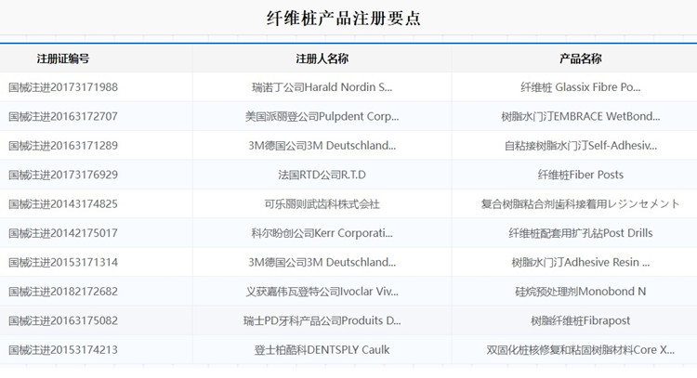
Task: Select the DENTSPLY Caulk registrant cell
Action: pos(322,350)
